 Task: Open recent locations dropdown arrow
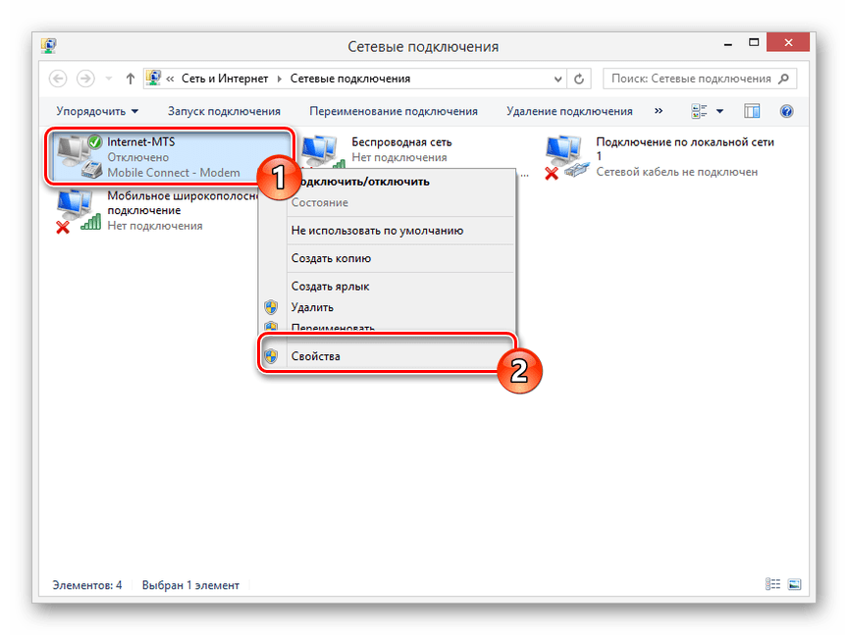pyautogui.click(x=109, y=79)
